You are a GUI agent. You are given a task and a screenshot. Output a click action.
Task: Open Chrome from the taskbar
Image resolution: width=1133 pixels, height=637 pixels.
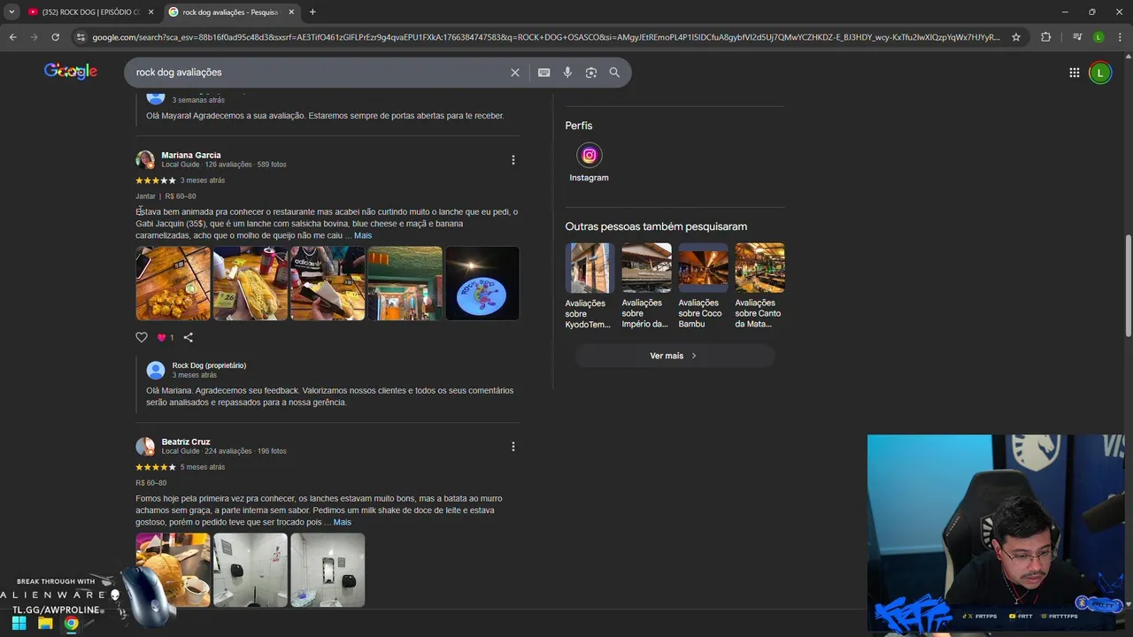click(x=71, y=624)
